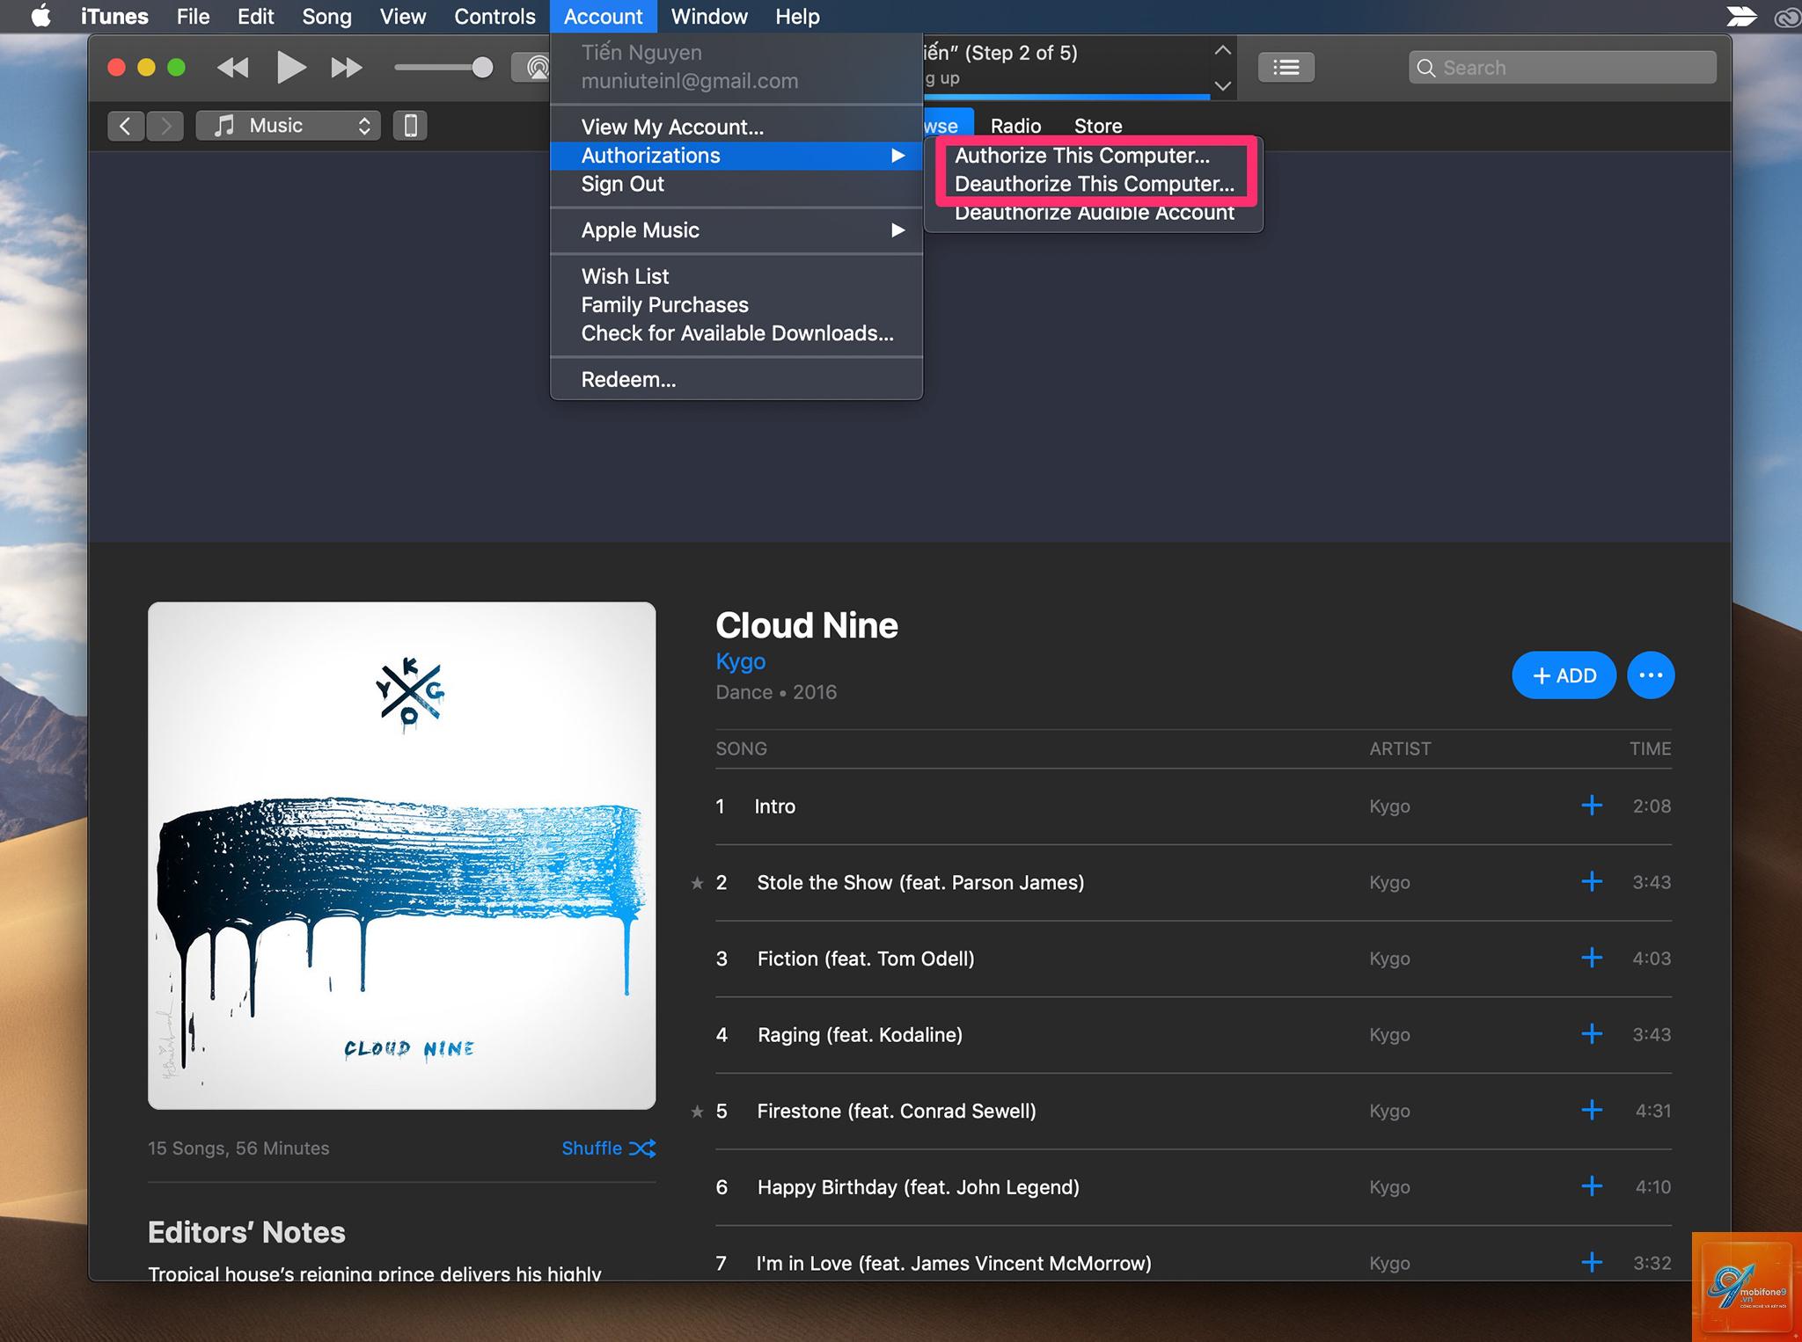Add Firestone track with plus icon

pos(1592,1110)
